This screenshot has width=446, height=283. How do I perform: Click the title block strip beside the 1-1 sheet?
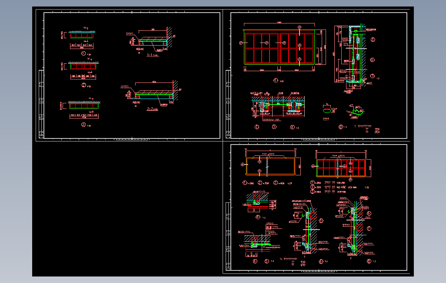(x=41, y=104)
